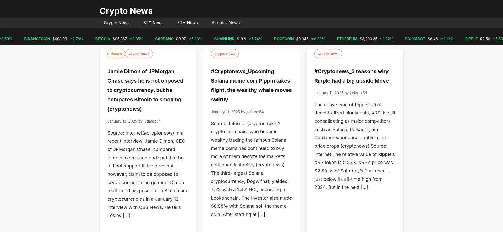Click the Ethereum up arrow 1.22% change
The image size is (503, 232).
click(x=386, y=39)
